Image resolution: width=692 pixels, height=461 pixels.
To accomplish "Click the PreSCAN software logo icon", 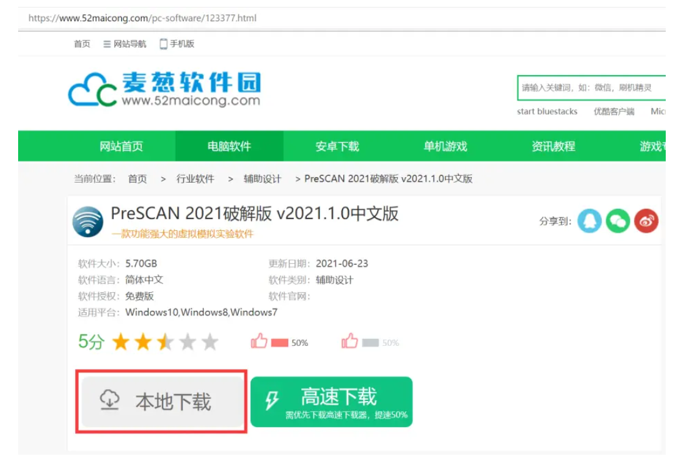I will 89,223.
